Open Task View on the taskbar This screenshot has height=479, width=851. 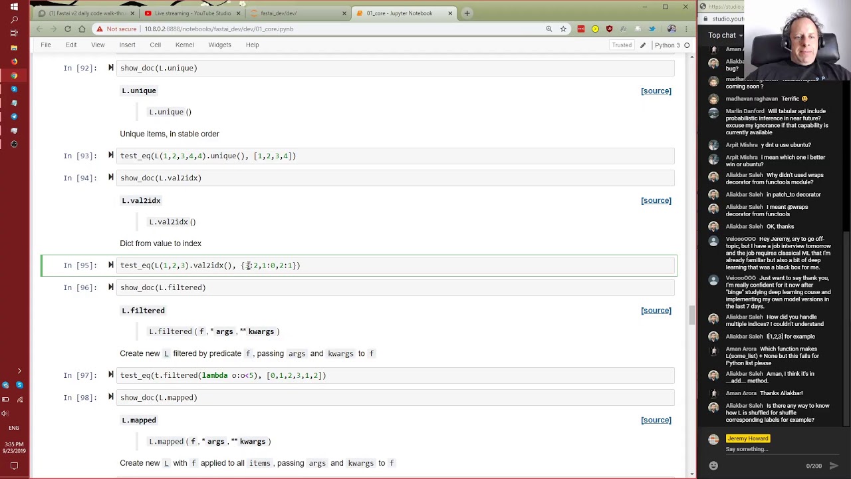click(14, 34)
